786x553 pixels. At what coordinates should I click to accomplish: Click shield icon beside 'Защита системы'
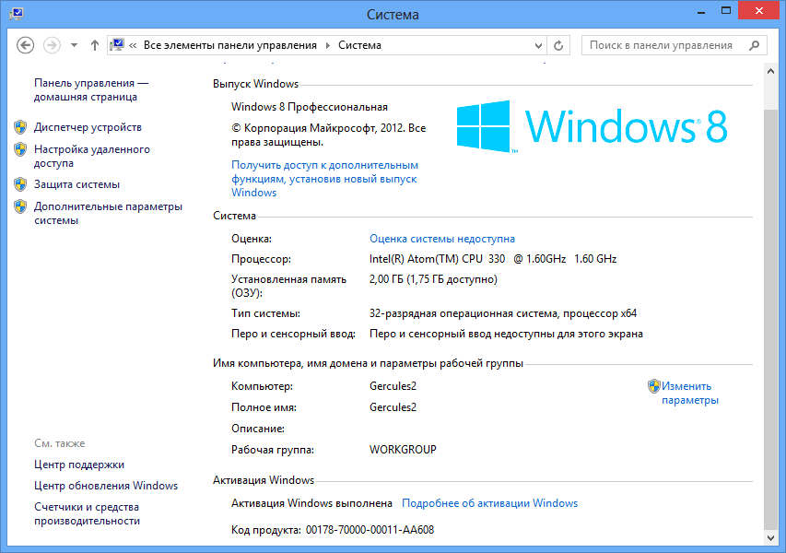point(20,184)
